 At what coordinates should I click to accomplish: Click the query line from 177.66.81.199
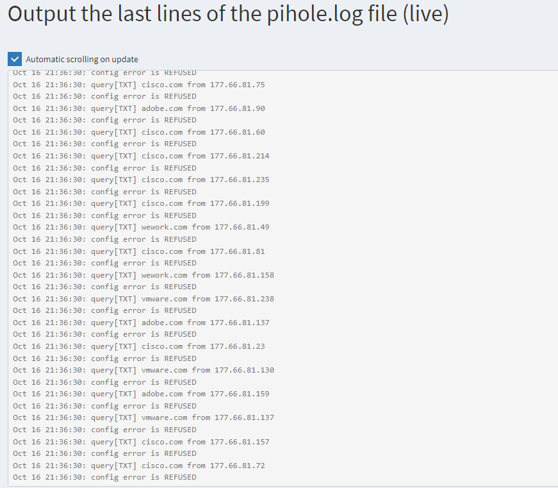[x=142, y=203]
